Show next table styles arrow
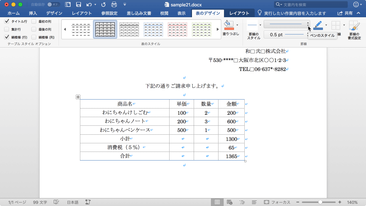 click(x=218, y=29)
